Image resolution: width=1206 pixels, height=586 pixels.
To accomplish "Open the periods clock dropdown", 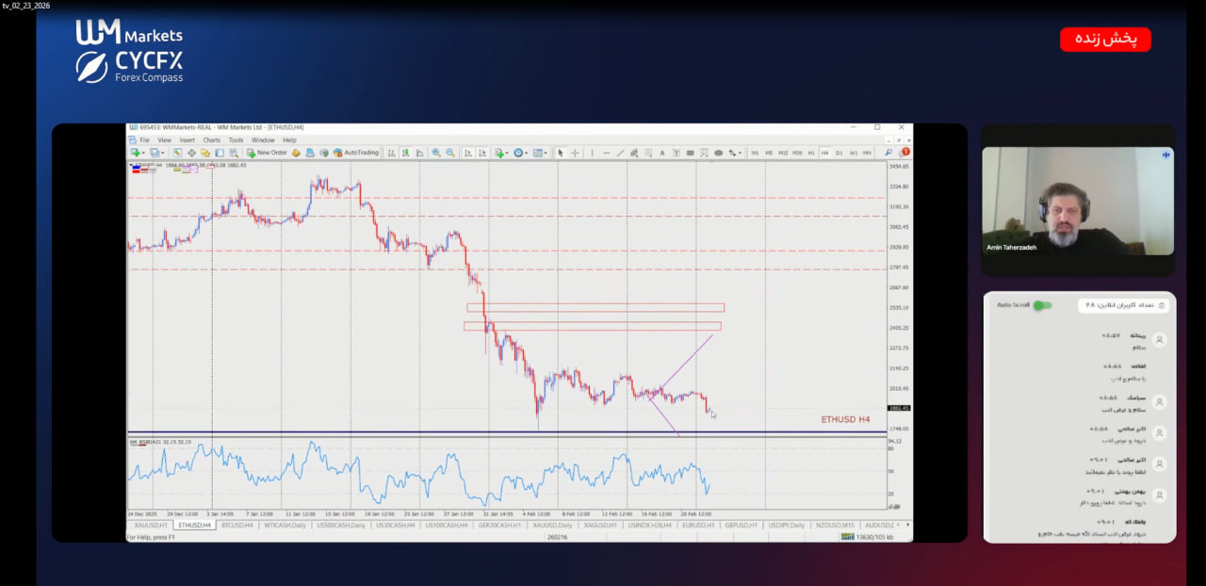I will tap(519, 153).
